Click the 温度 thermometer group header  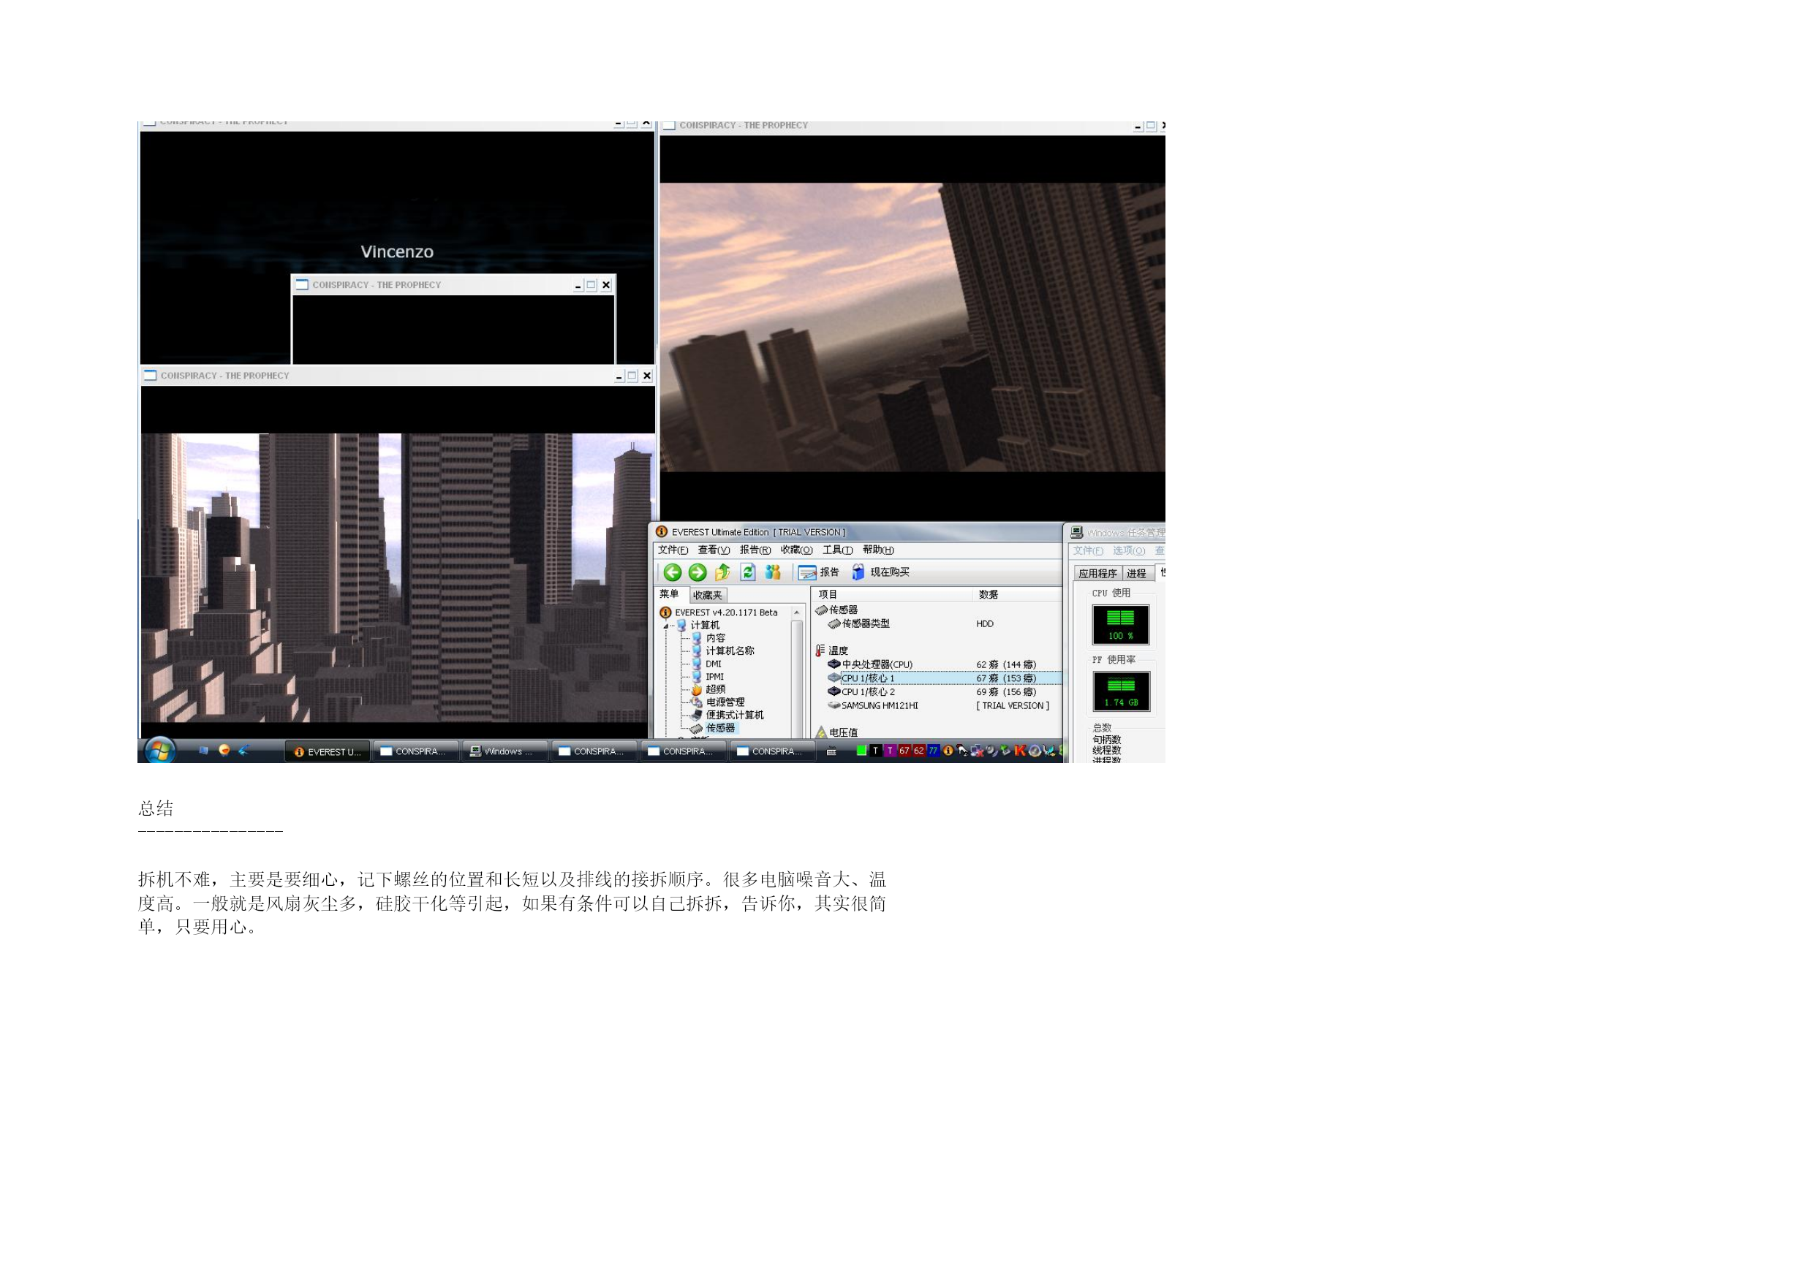click(832, 650)
